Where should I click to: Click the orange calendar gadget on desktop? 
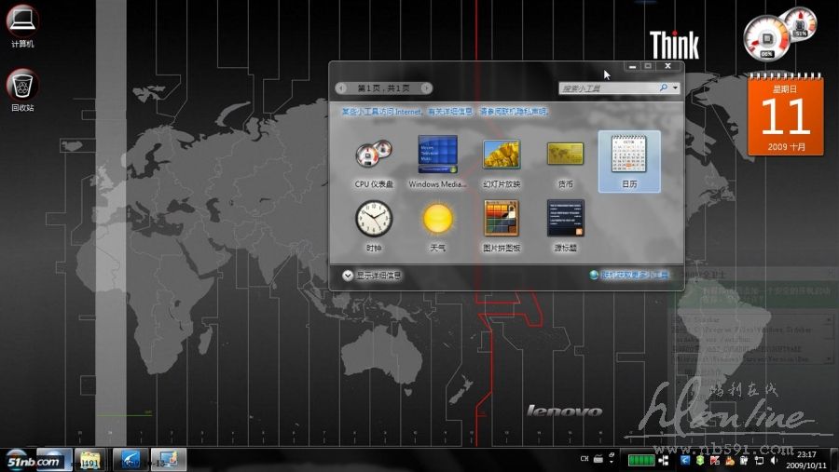point(785,118)
